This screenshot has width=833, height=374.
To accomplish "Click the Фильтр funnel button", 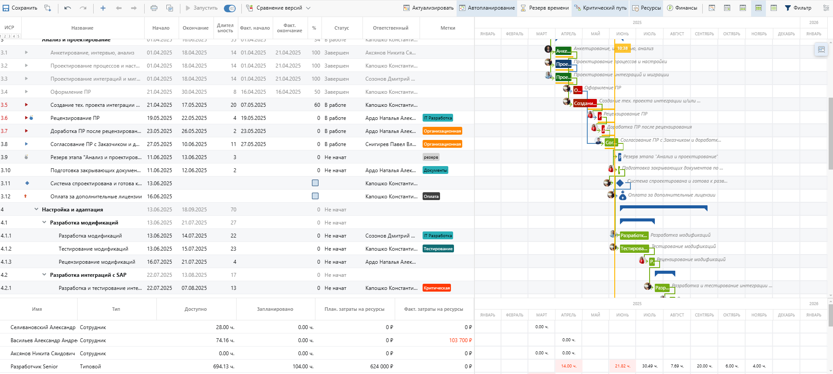I will (x=798, y=8).
